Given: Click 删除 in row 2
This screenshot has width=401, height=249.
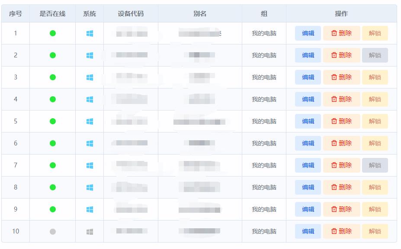Looking at the screenshot, I should (x=342, y=55).
